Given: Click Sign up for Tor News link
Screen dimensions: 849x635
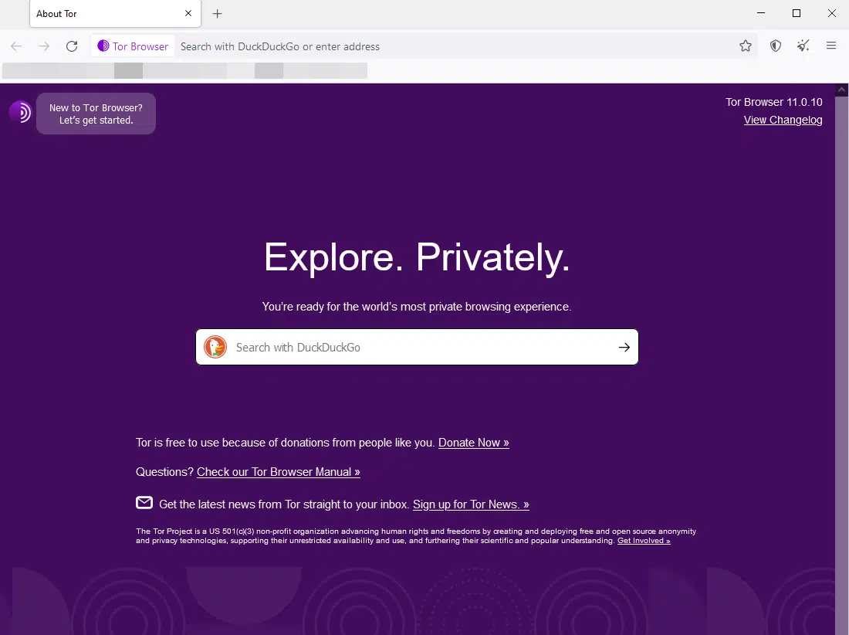Looking at the screenshot, I should [x=471, y=504].
